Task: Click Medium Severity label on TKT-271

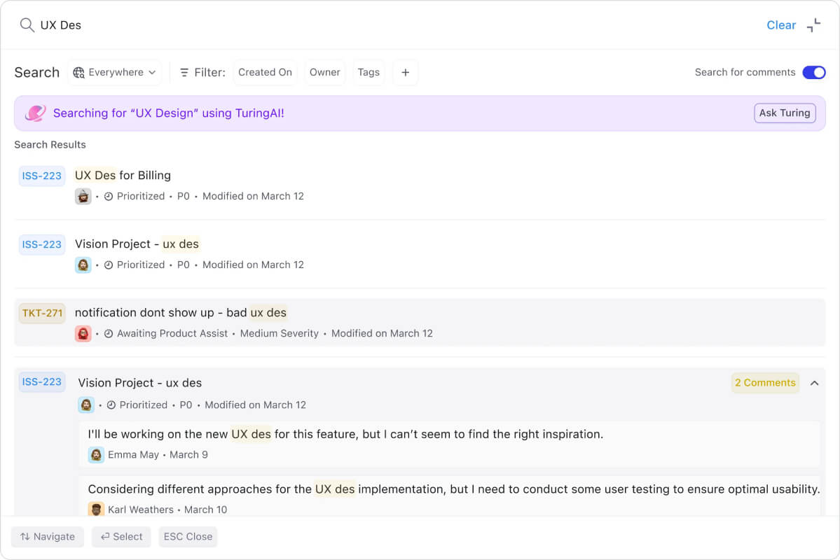Action: click(x=279, y=333)
